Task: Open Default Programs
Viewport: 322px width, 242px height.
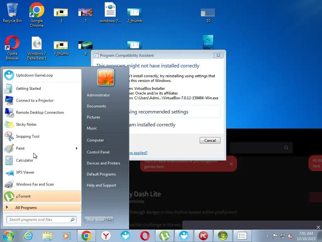Action: (x=101, y=174)
